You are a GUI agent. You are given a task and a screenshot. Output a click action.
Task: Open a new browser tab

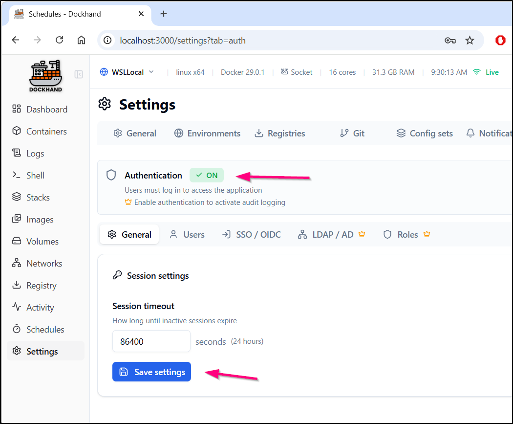tap(164, 14)
